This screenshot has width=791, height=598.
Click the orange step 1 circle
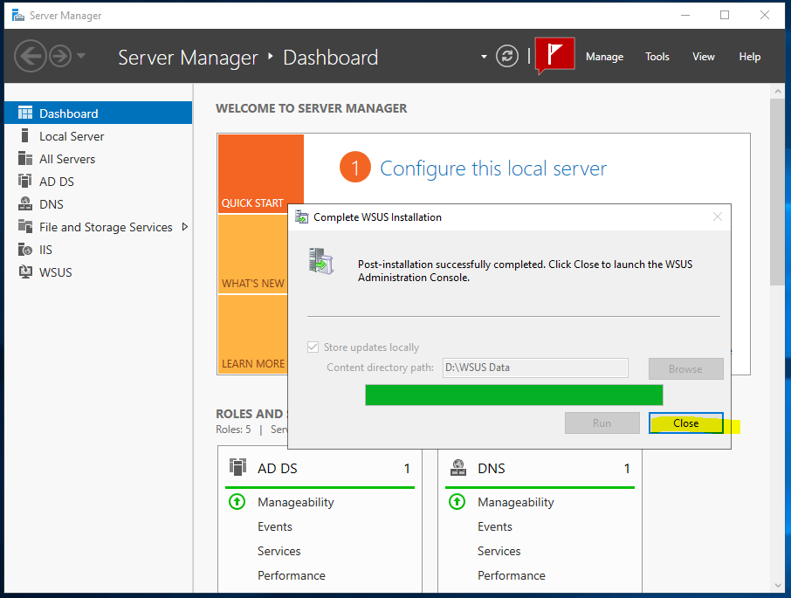click(x=355, y=167)
